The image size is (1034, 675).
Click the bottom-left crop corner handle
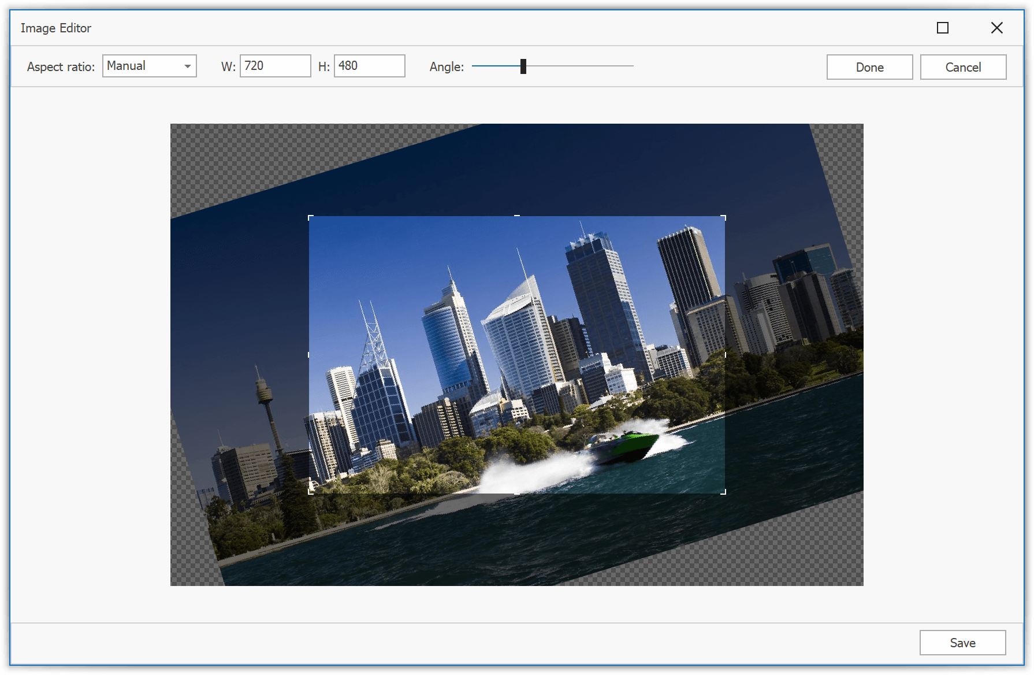coord(310,493)
